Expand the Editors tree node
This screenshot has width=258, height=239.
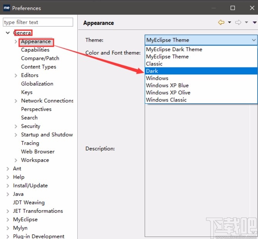16,76
